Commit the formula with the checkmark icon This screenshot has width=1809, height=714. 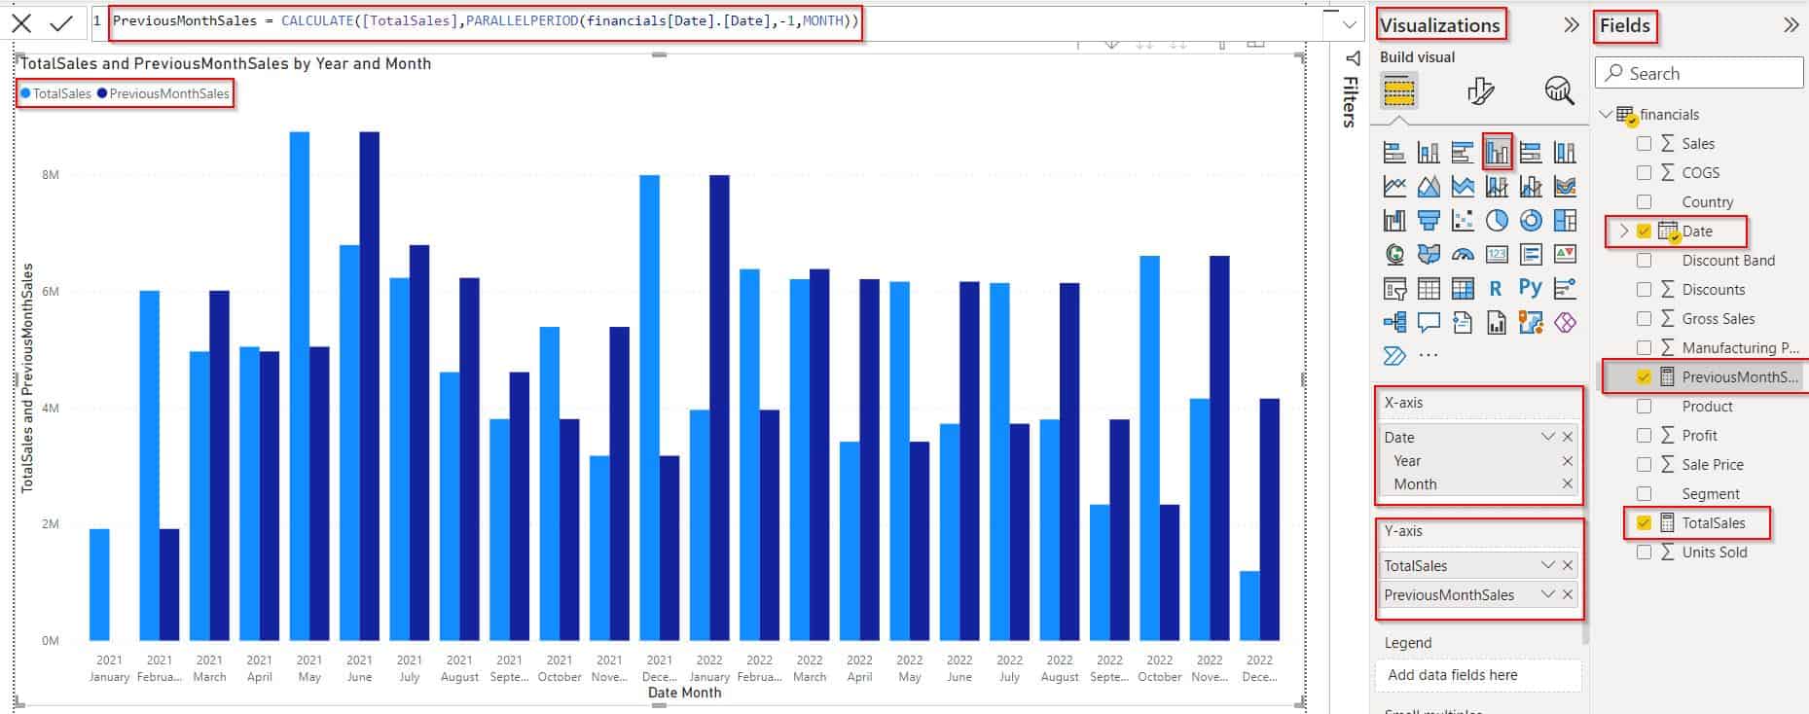[61, 23]
